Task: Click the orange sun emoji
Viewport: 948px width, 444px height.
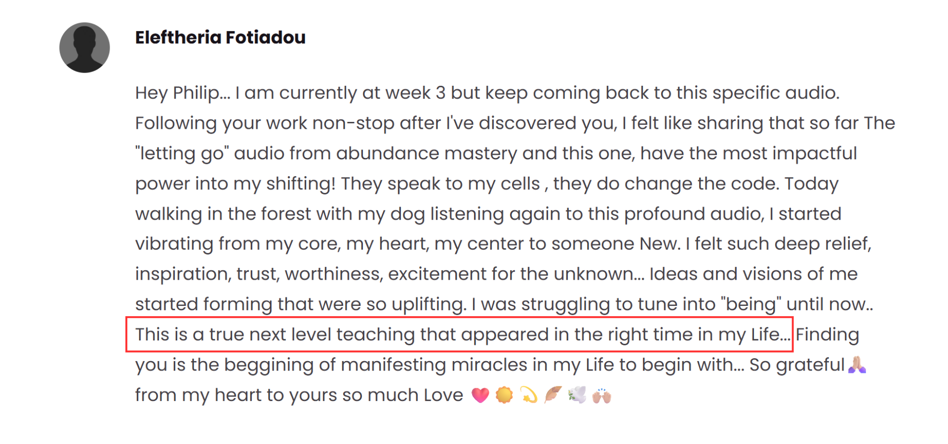Action: pyautogui.click(x=504, y=395)
